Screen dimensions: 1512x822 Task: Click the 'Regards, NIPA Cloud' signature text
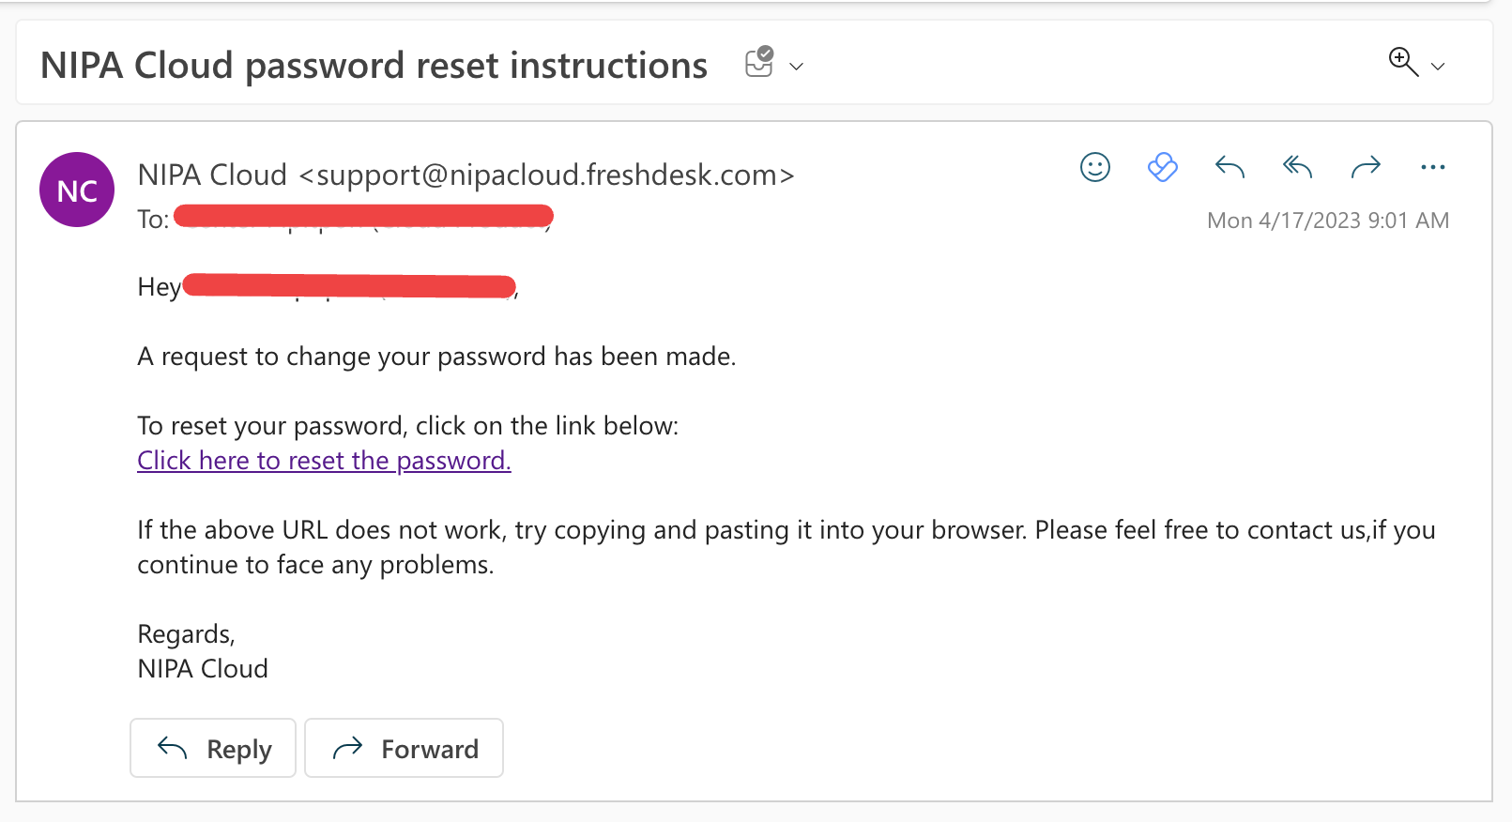pos(203,651)
